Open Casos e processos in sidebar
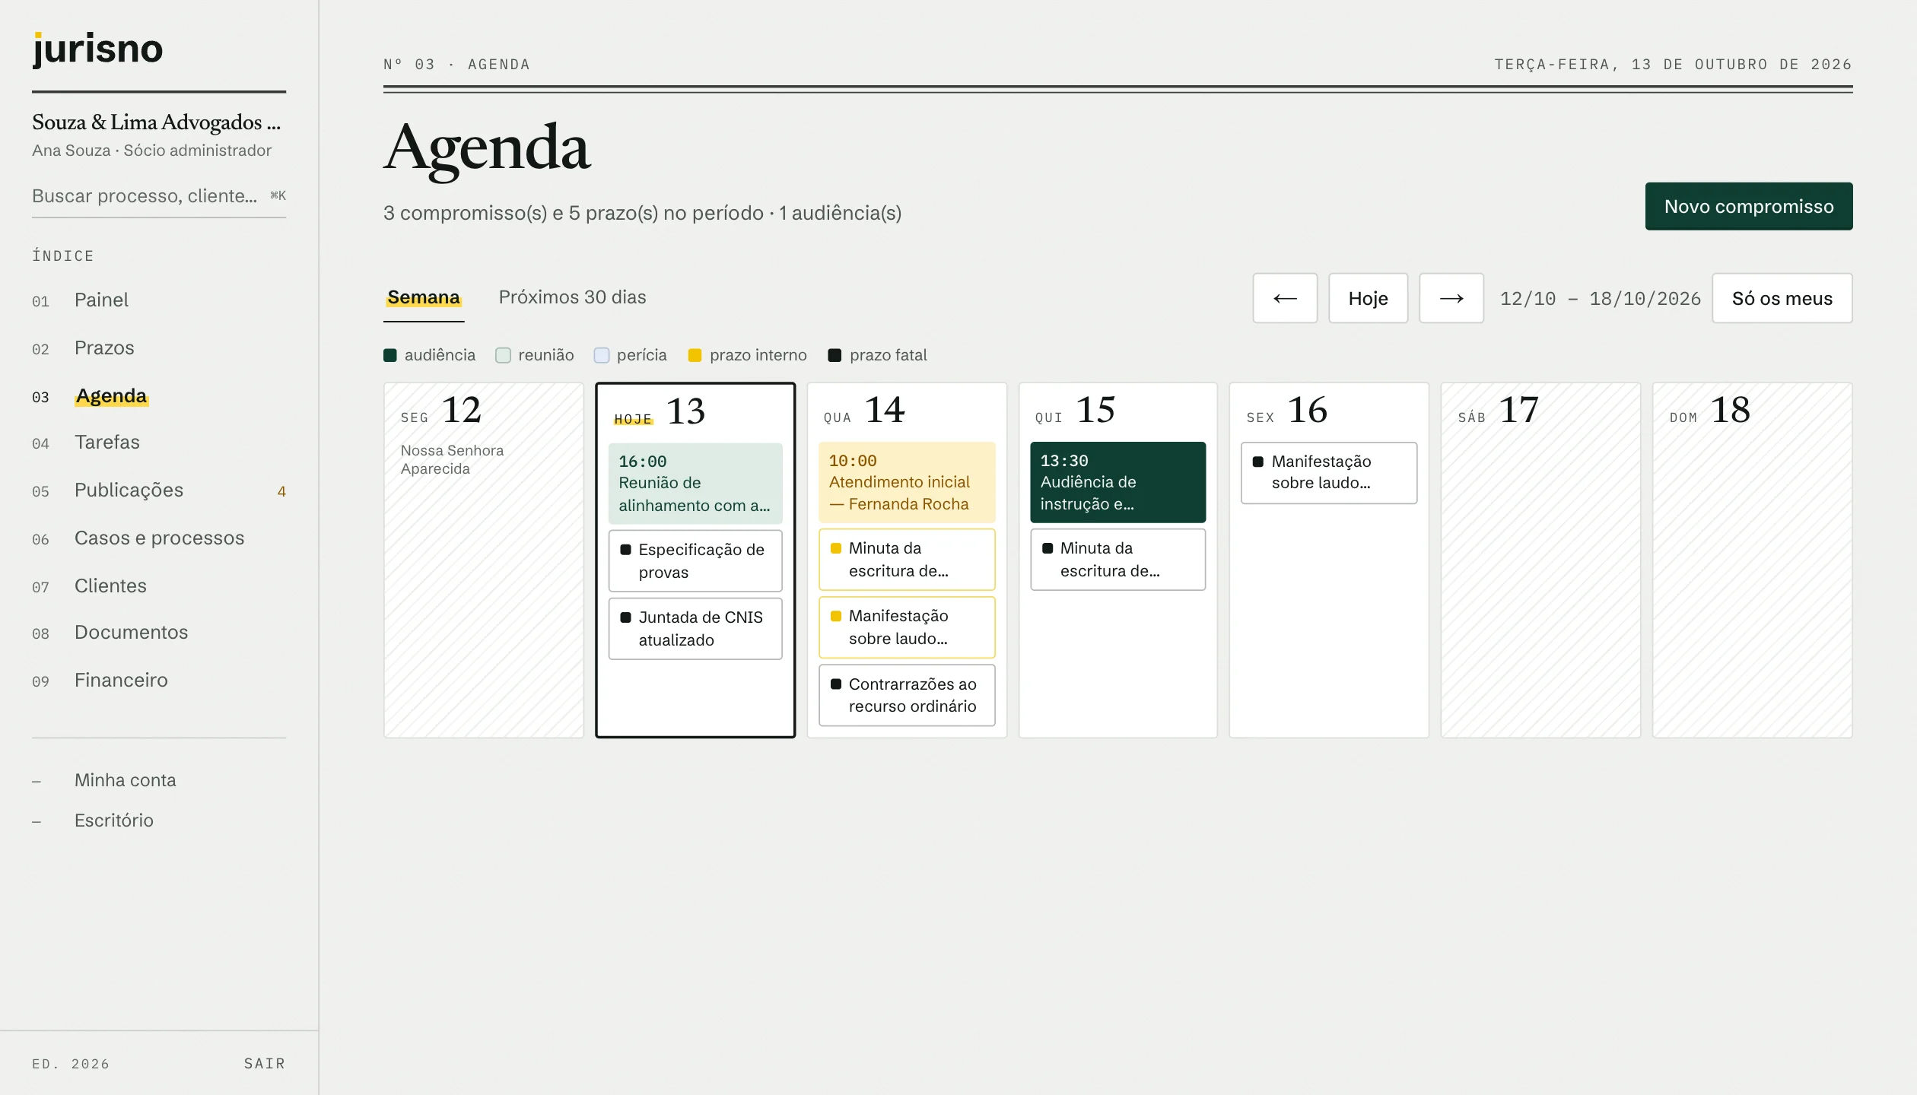 159,538
